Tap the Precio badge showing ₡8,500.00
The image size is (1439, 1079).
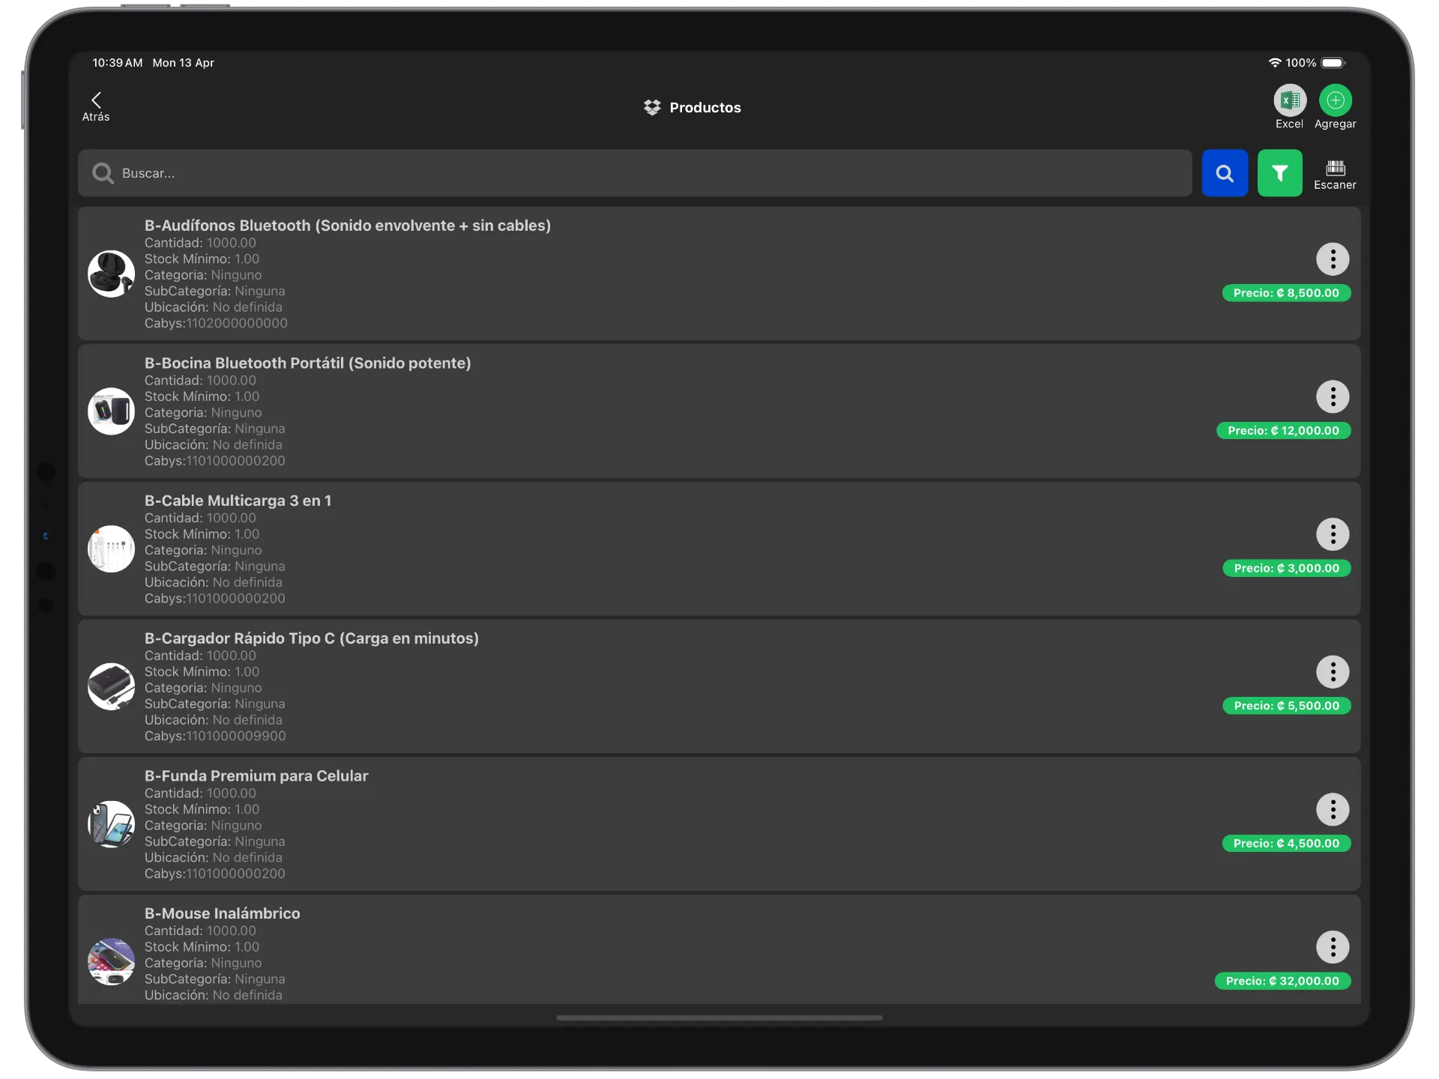(x=1286, y=293)
